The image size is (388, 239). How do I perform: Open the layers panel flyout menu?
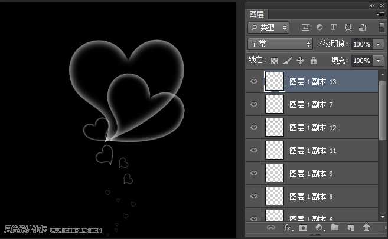coord(380,14)
